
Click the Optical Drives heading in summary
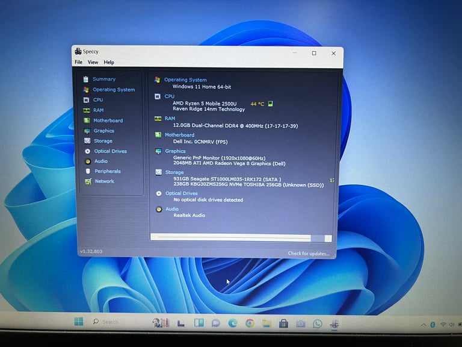182,193
